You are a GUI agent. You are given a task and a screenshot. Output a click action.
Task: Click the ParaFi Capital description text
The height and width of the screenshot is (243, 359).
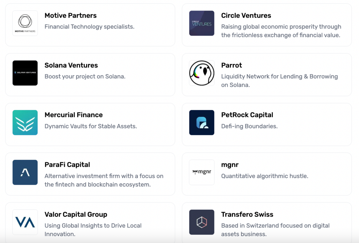point(104,180)
